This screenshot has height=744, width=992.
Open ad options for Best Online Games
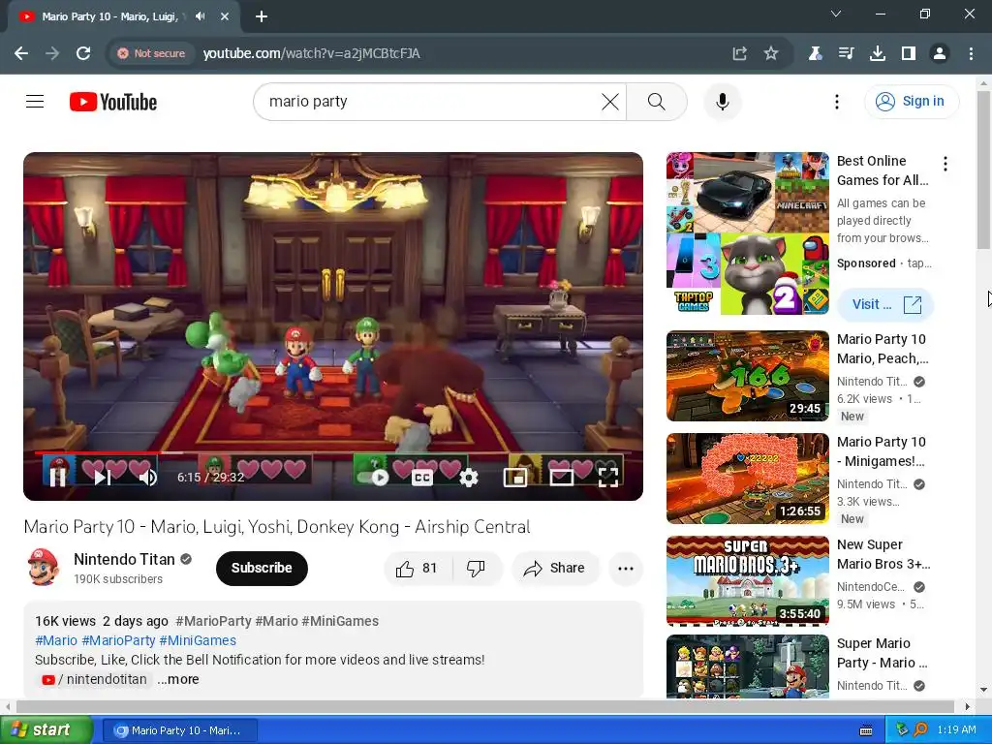[x=945, y=164]
